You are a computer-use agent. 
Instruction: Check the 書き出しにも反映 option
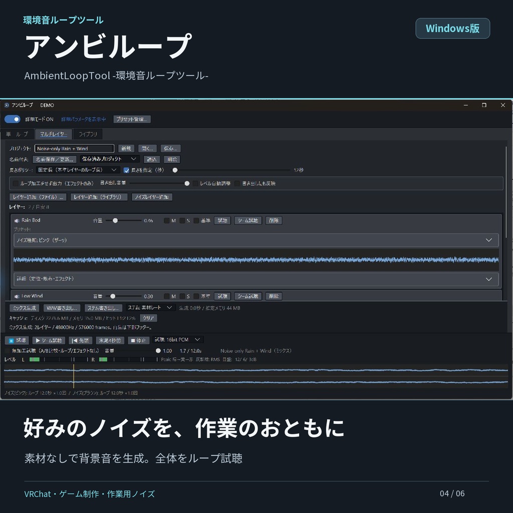[x=237, y=183]
